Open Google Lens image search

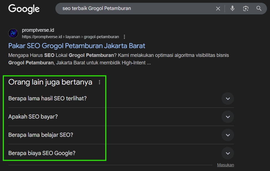click(x=245, y=8)
